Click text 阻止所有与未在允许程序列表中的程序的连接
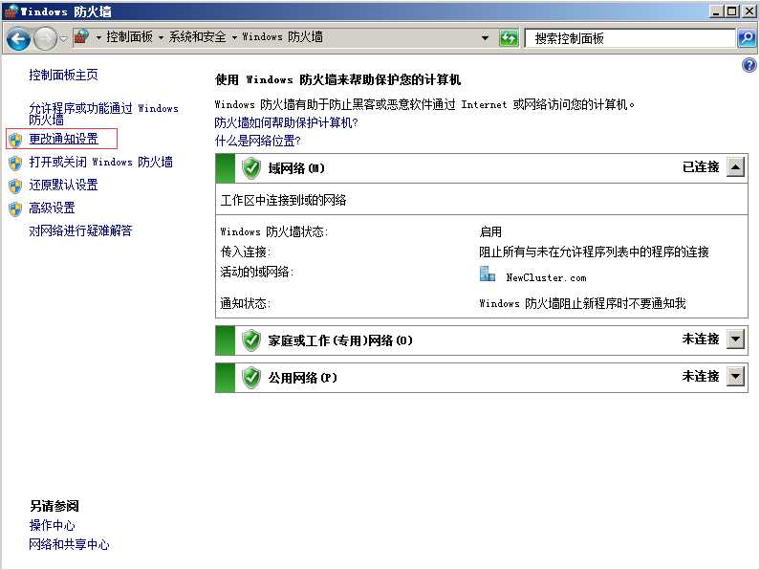 pyautogui.click(x=595, y=252)
